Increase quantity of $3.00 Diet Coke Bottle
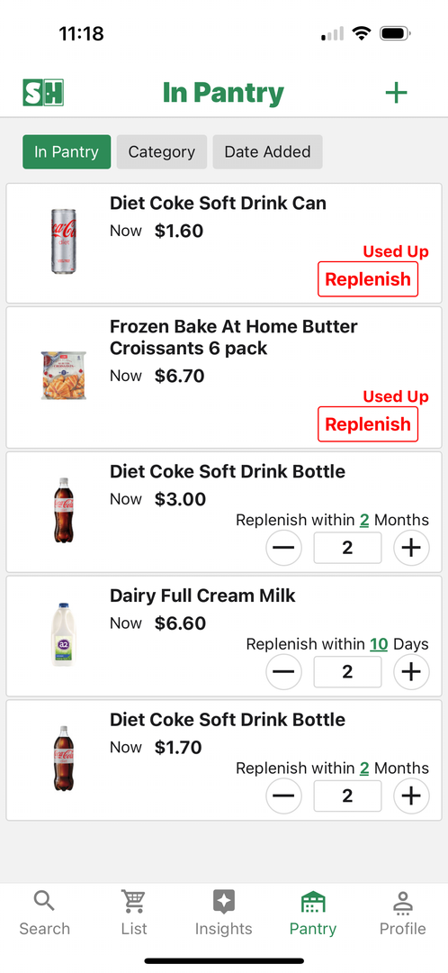This screenshot has width=448, height=973. click(411, 548)
